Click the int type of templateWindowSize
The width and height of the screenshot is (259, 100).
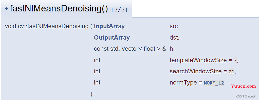coord(97,60)
